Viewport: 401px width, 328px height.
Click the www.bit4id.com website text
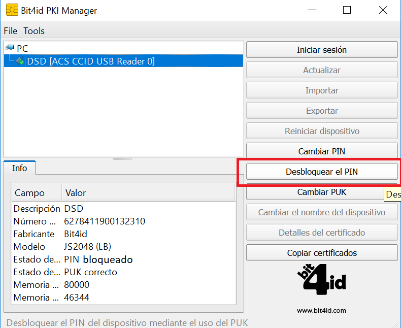[321, 311]
